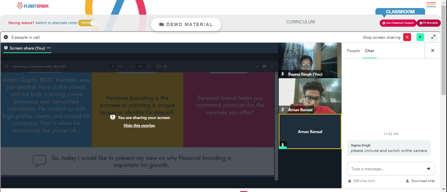
Task: Switch to the CURRICULUM tab
Action: point(300,22)
